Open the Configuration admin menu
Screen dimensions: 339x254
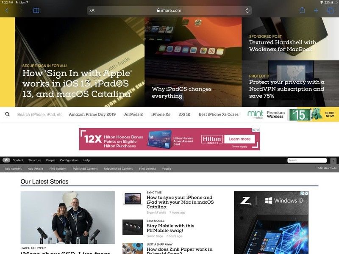click(69, 160)
